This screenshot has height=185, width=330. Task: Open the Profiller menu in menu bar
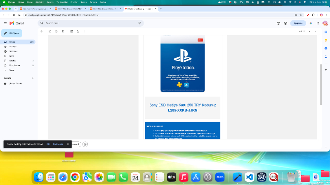tap(74, 2)
